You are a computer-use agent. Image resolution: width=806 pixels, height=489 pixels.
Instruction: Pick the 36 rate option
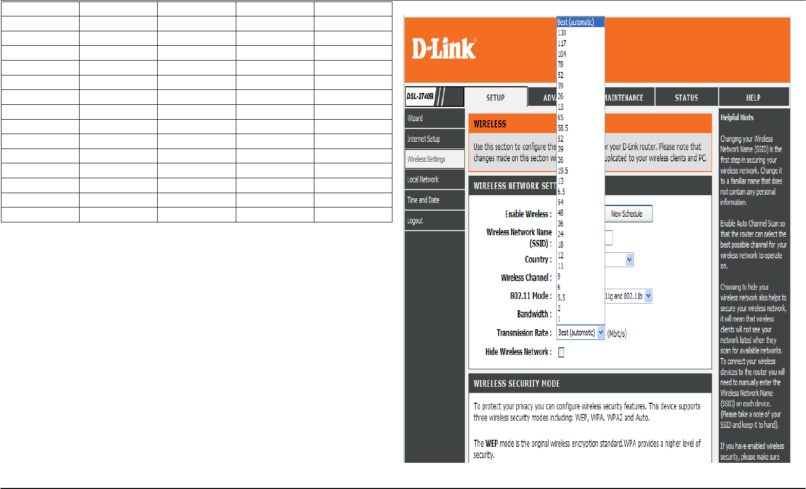580,223
